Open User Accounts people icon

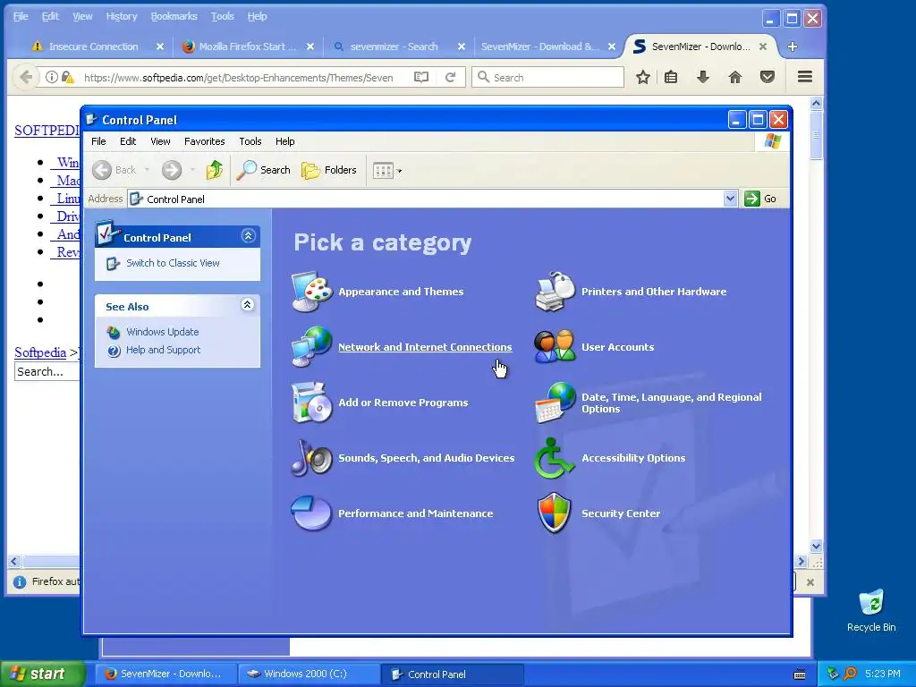click(555, 347)
